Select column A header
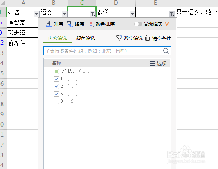This screenshot has width=218, height=169. click(x=23, y=3)
